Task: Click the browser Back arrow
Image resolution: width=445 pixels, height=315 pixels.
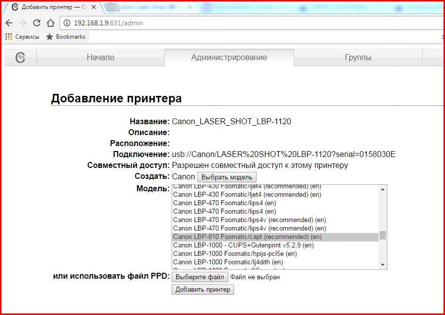Action: click(x=9, y=23)
